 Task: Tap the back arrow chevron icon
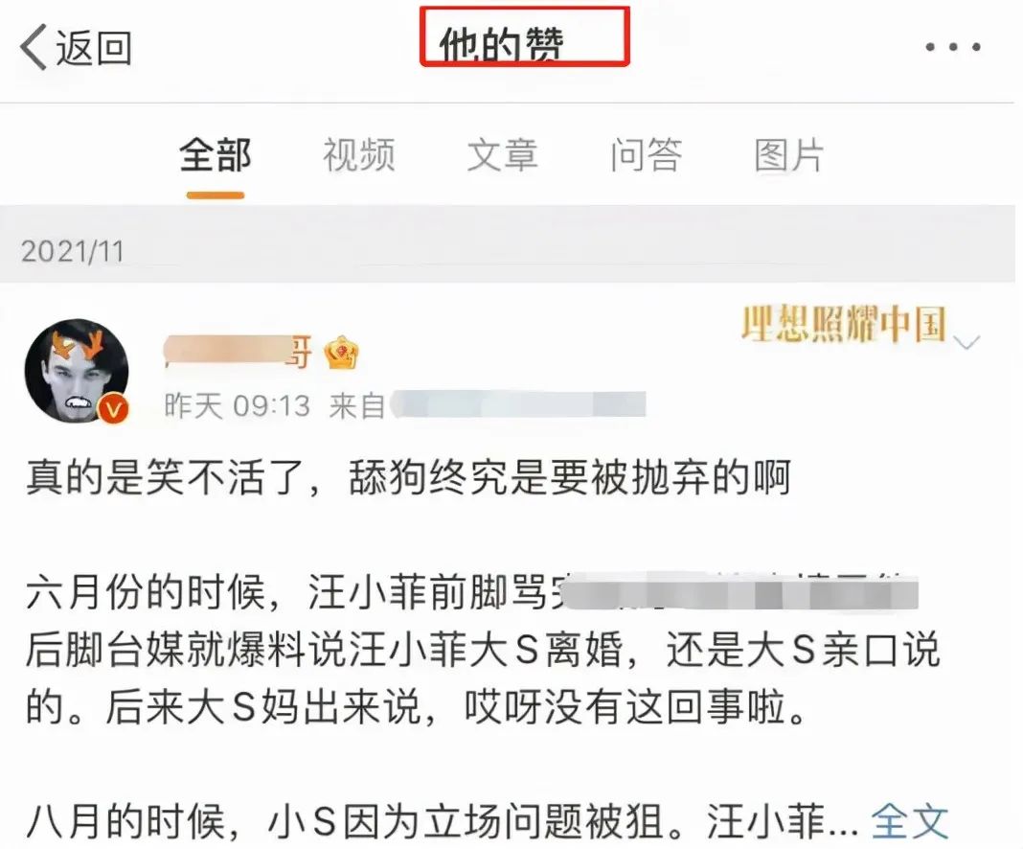34,47
